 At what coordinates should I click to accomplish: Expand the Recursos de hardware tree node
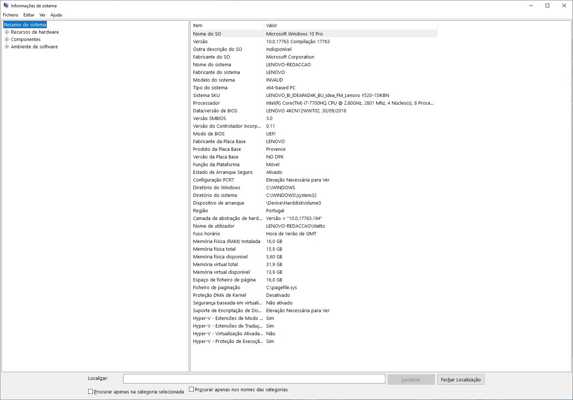[7, 32]
